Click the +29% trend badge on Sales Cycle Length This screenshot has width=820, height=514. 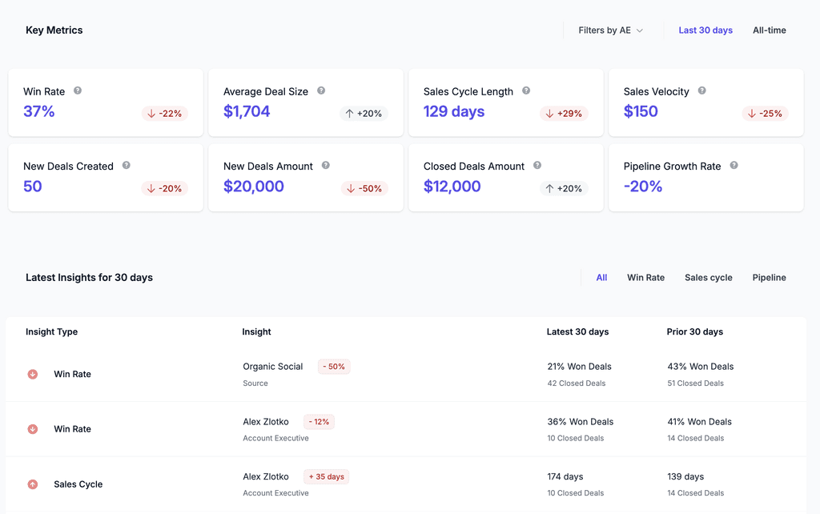(564, 113)
